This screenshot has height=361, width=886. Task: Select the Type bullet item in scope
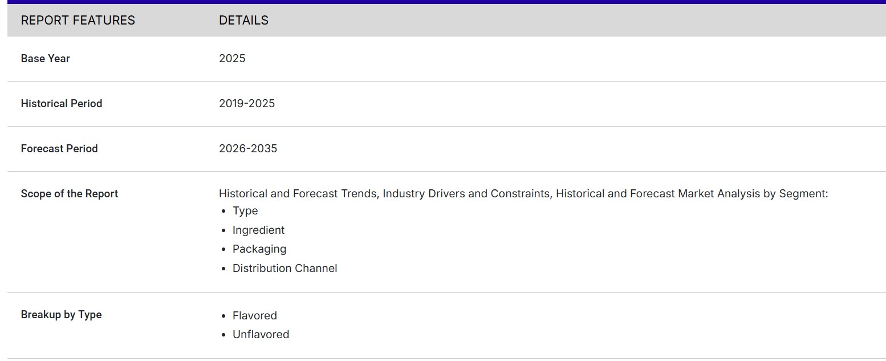coord(245,211)
